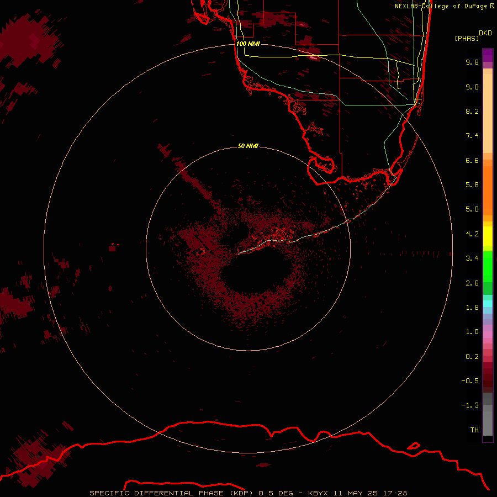Click the 1.0 value on the color scale

pyautogui.click(x=472, y=332)
